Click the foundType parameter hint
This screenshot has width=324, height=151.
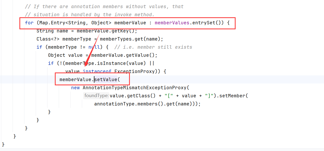96,96
